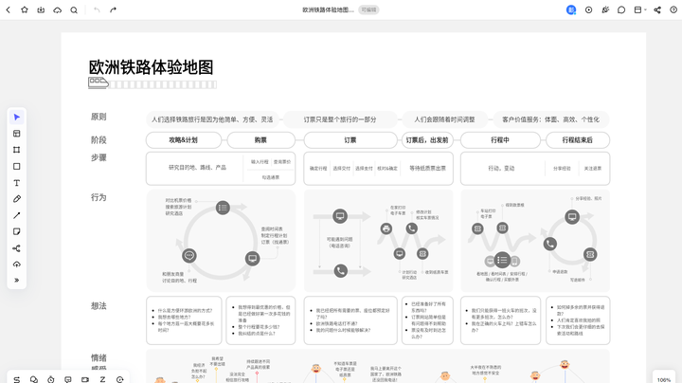
Task: Open the chat comment icon in bottom bar
Action: pos(68,379)
